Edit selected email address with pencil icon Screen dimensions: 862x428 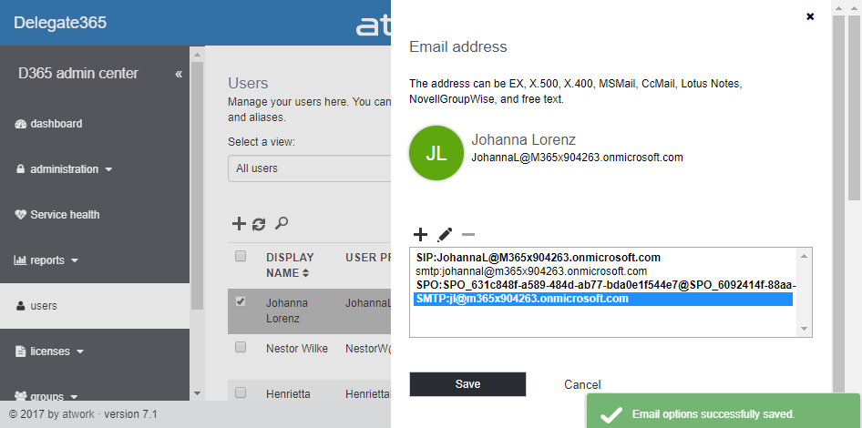point(445,235)
